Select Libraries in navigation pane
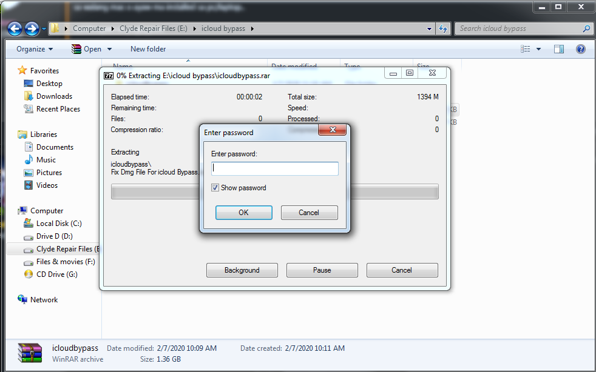Image resolution: width=596 pixels, height=372 pixels. (x=44, y=135)
